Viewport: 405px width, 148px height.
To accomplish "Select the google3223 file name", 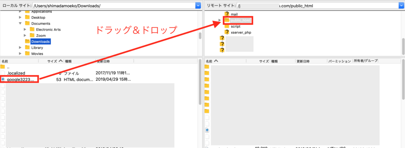I will (20, 80).
